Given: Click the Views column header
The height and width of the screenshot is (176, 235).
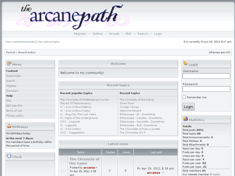Looking at the screenshot, I should (126, 152).
